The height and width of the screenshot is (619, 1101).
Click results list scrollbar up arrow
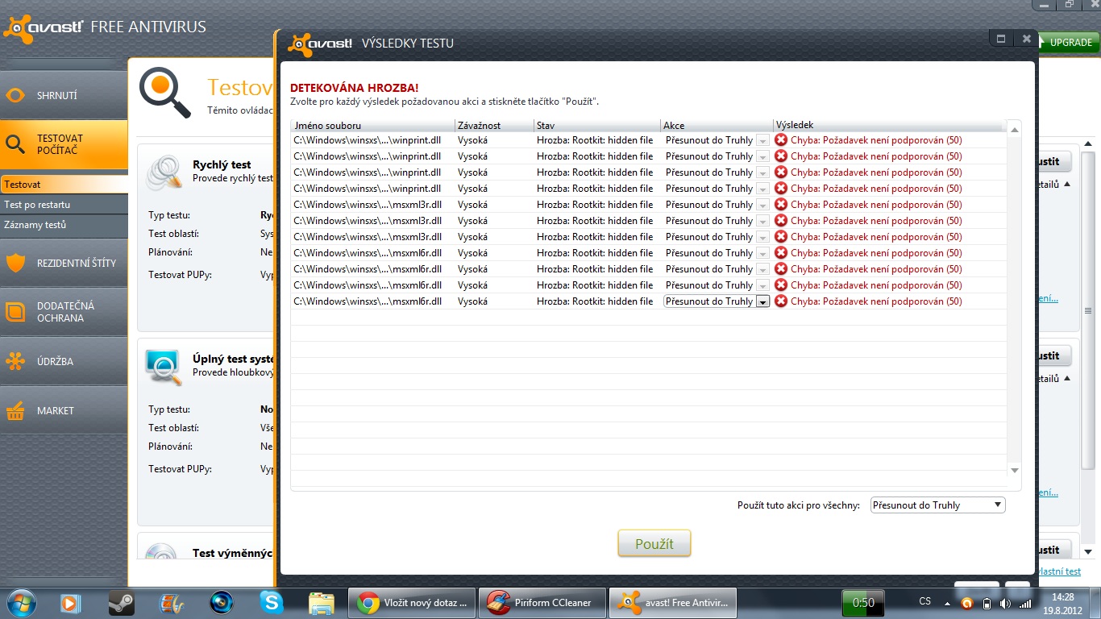(1015, 128)
